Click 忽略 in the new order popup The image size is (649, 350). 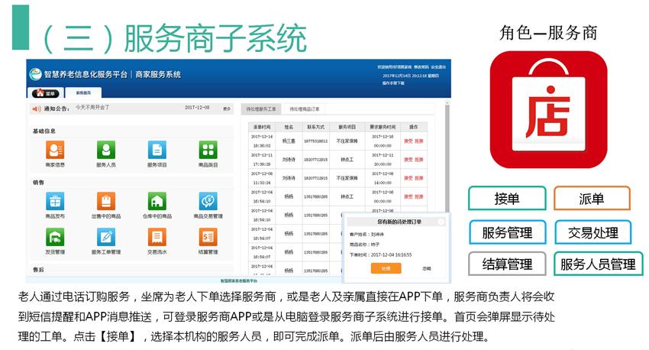click(427, 268)
